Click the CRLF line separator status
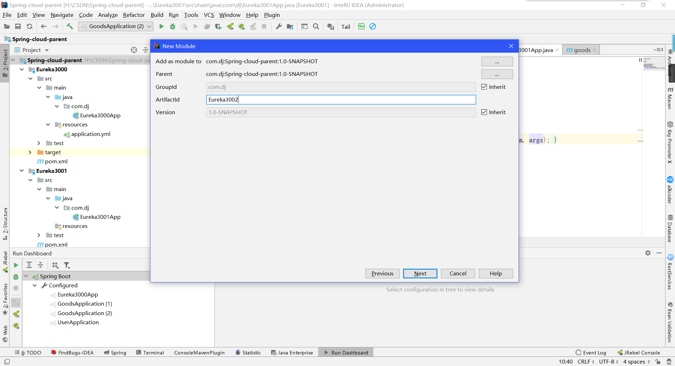The height and width of the screenshot is (366, 675). pyautogui.click(x=586, y=361)
